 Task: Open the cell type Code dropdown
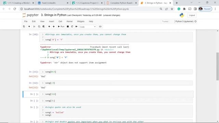coord(88,27)
